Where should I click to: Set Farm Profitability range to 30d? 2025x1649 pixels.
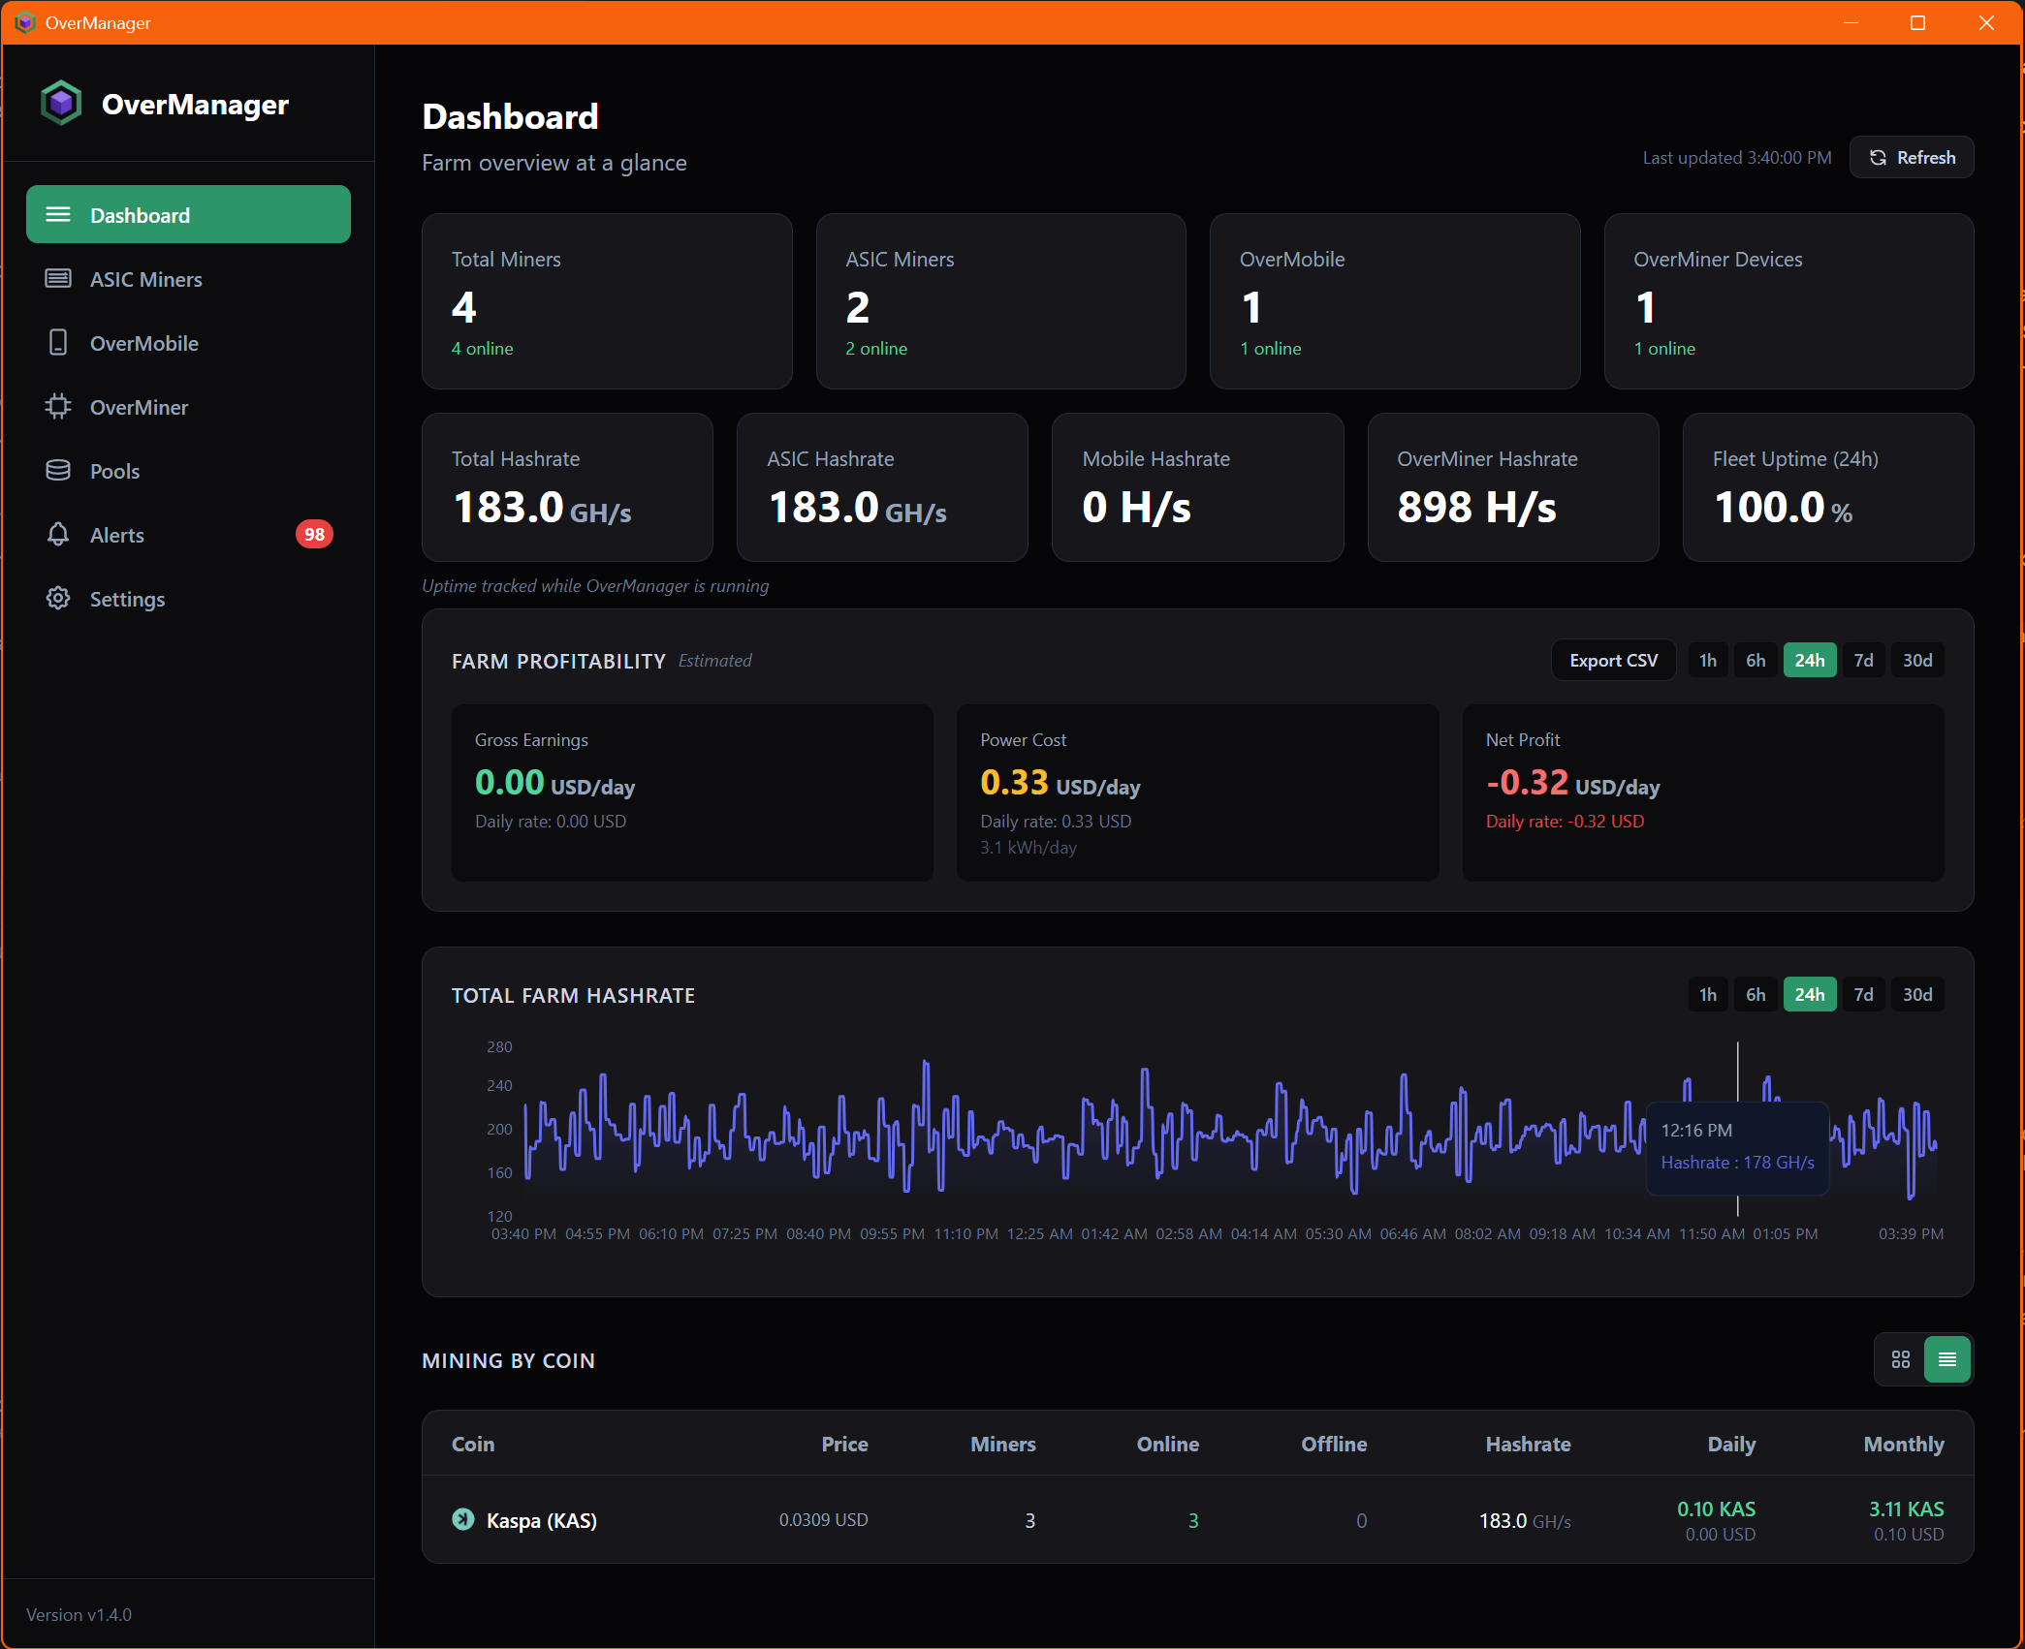pos(1917,660)
